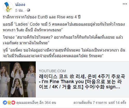Image resolution: width=129 pixels, height=108 pixels.
Task: Click the 5 ชม. timestamp
Action: (19, 10)
